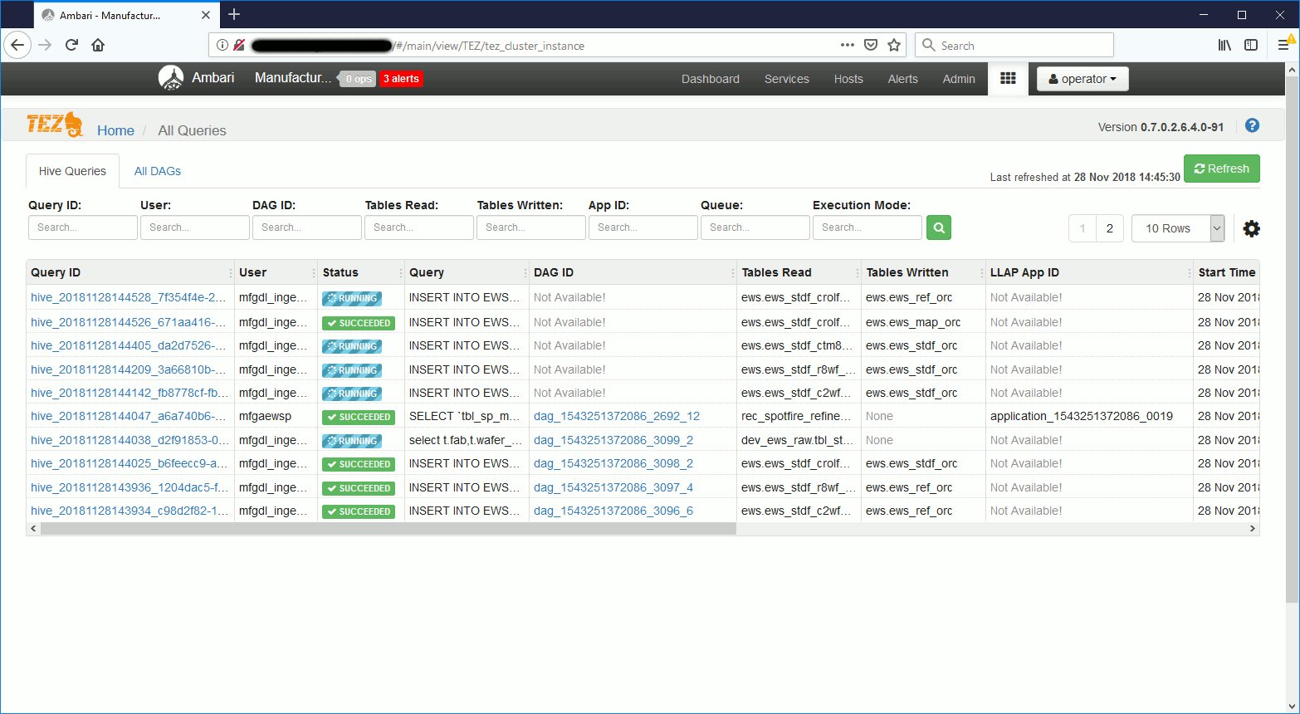Click the red 3 alerts badge
This screenshot has height=714, width=1300.
(x=401, y=79)
